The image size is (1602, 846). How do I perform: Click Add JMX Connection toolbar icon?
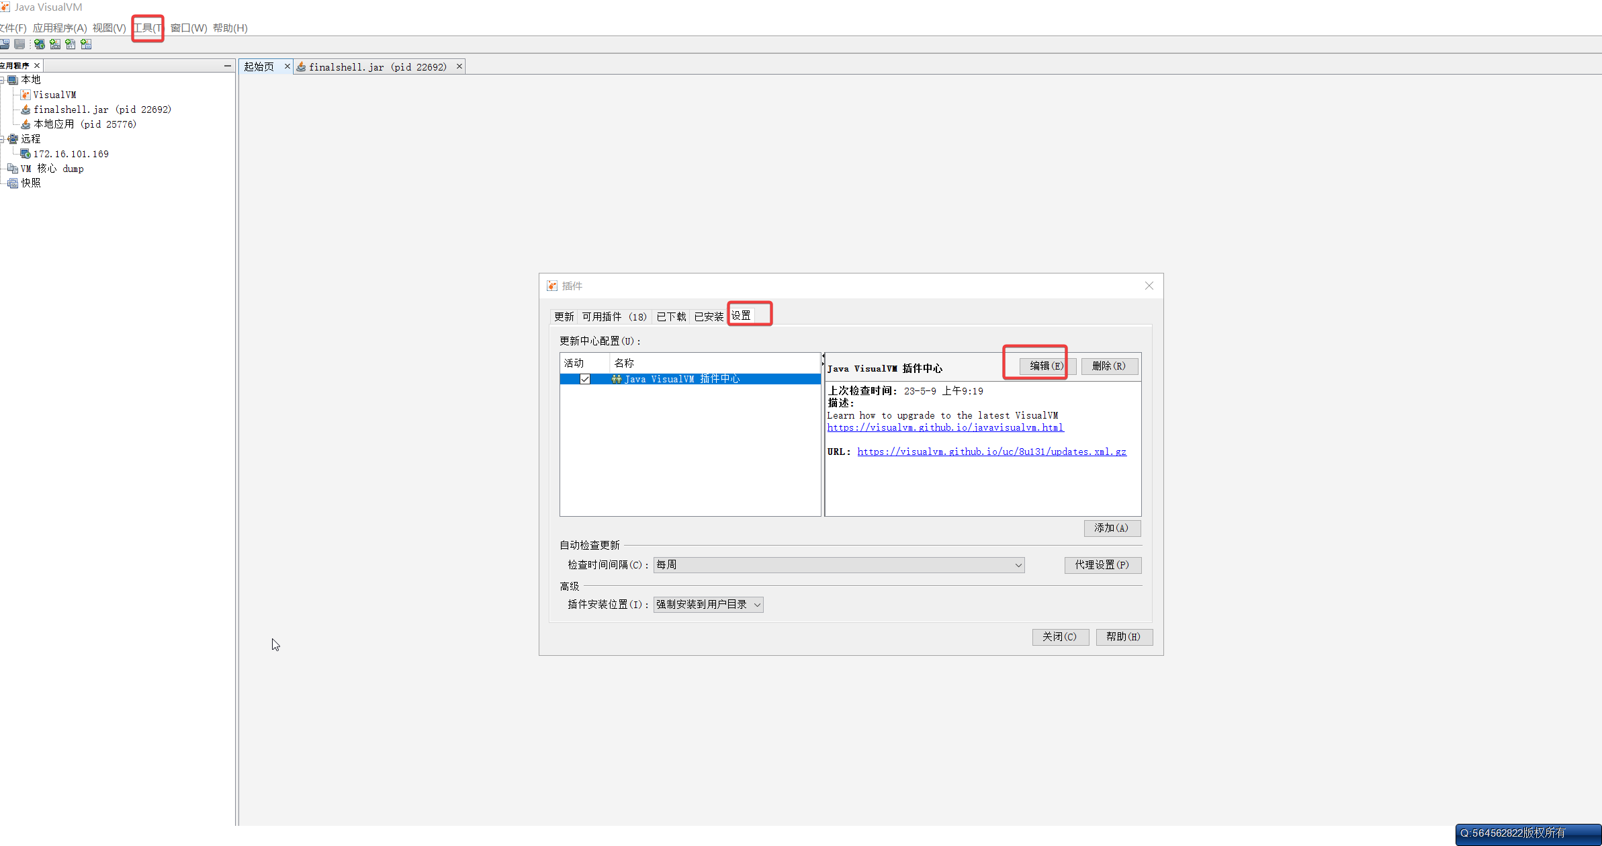(x=55, y=44)
